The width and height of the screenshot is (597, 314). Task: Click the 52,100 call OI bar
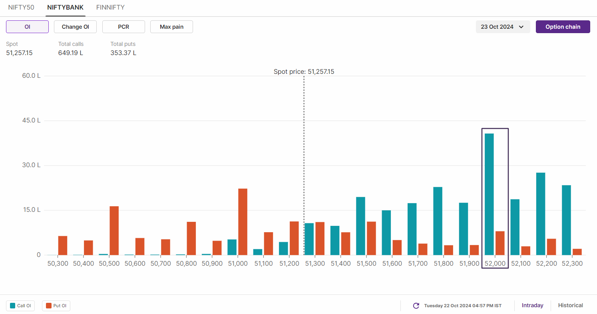(x=515, y=227)
